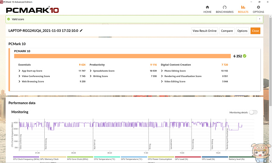Click the Results bar chart icon

(243, 7)
